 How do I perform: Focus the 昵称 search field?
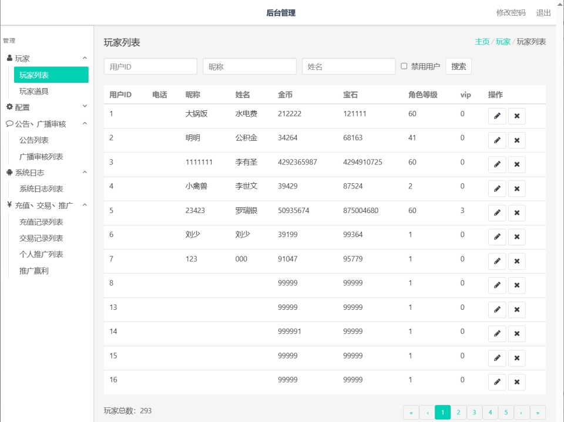250,66
